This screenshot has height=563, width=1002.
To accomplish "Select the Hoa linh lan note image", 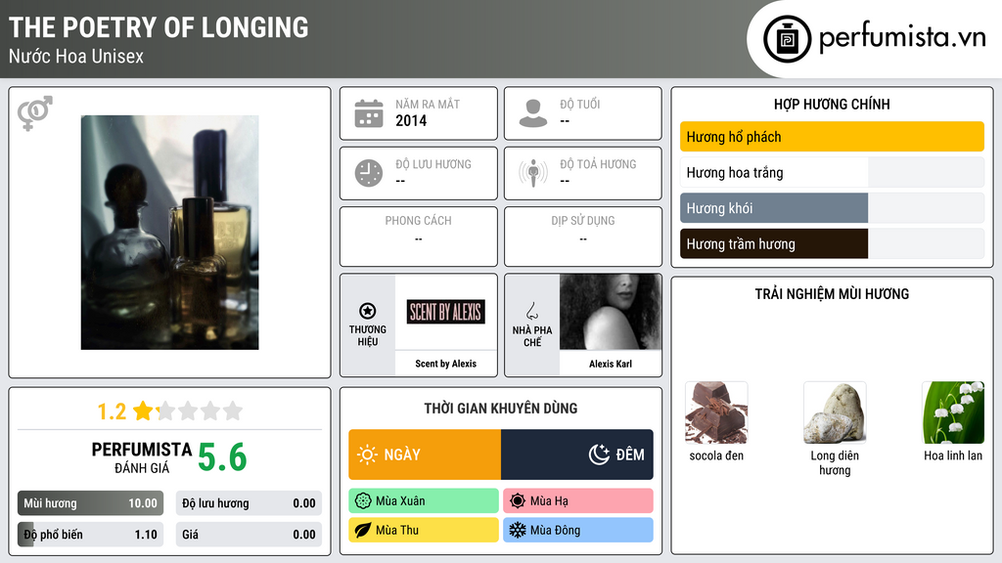I will pyautogui.click(x=953, y=413).
